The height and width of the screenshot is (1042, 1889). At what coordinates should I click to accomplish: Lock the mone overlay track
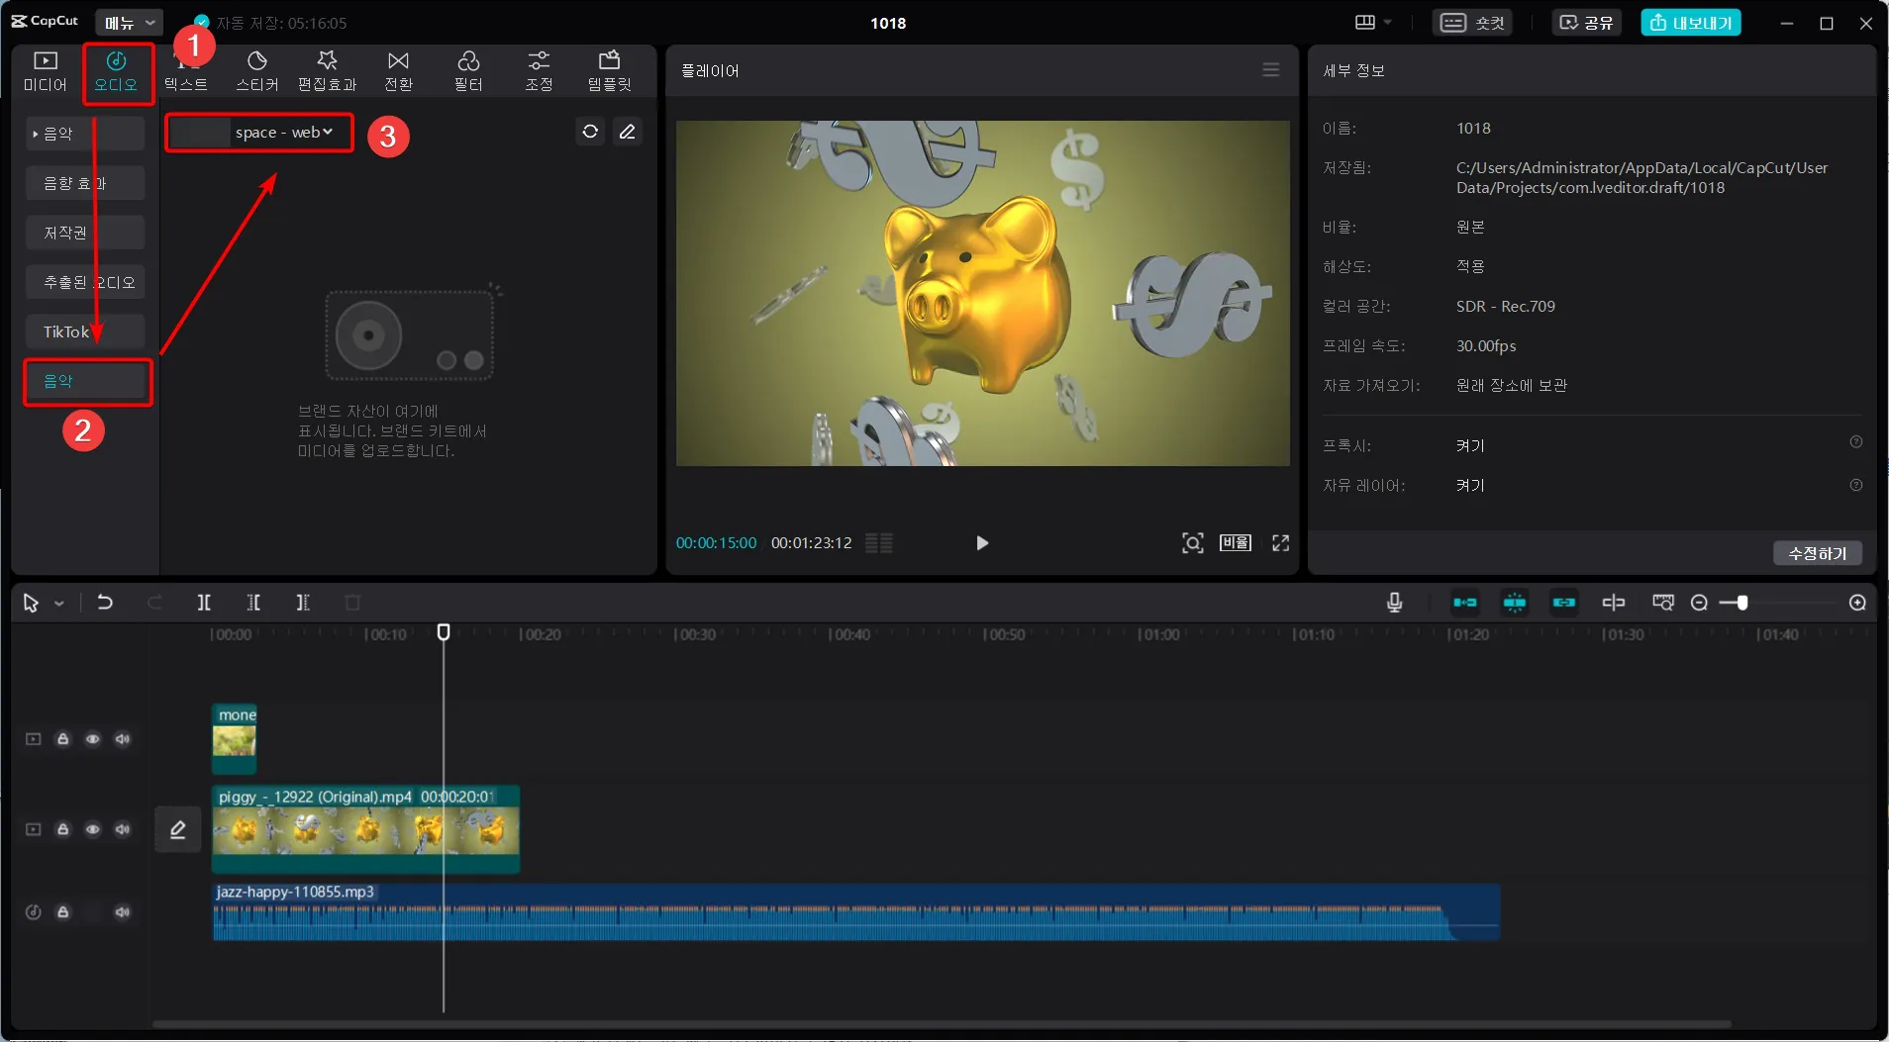coord(62,739)
